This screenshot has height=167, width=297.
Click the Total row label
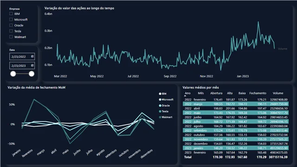188,157
